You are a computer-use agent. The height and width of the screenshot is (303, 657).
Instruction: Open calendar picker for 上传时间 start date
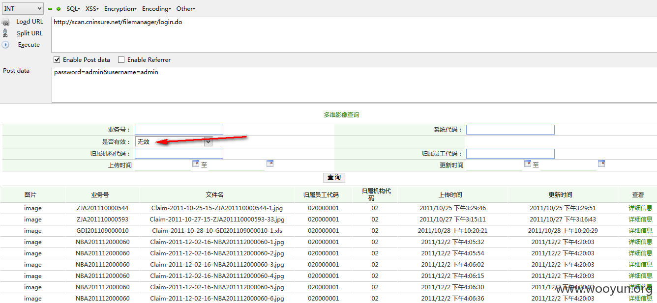point(196,164)
